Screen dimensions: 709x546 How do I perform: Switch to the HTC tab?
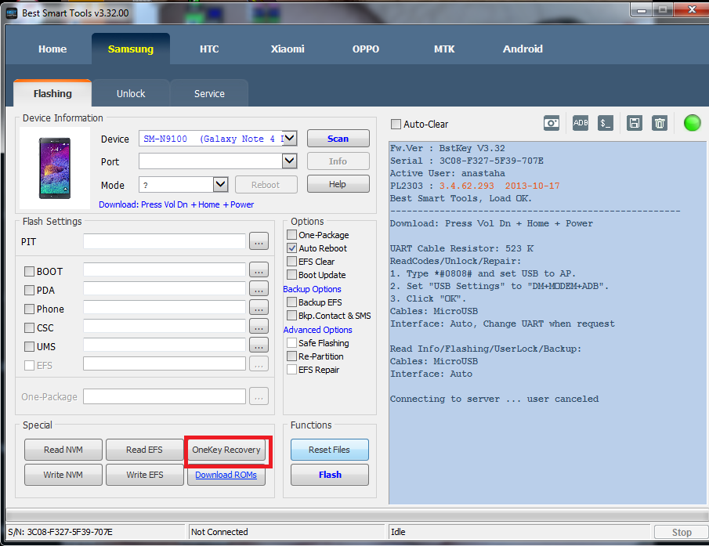pos(209,49)
